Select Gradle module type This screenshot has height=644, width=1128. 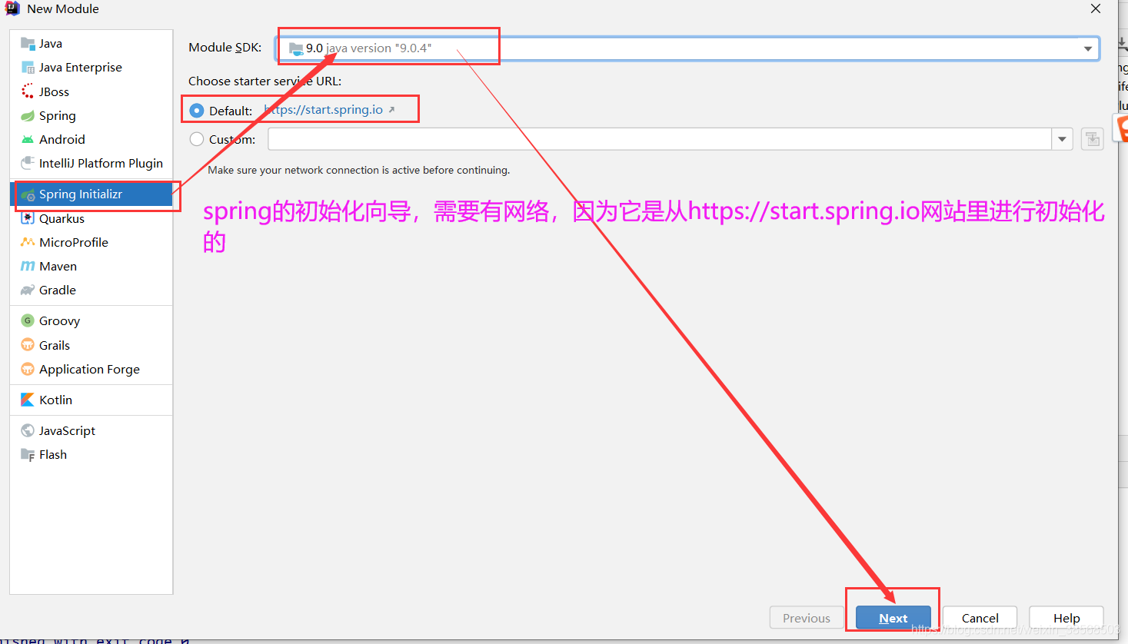tap(92, 290)
